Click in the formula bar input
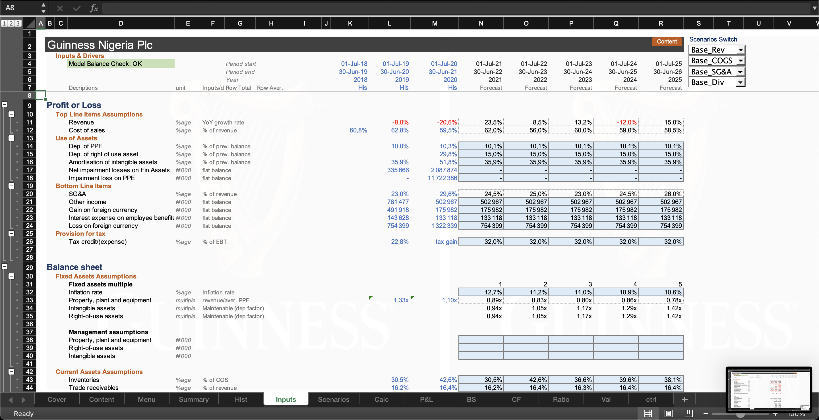 [456, 8]
